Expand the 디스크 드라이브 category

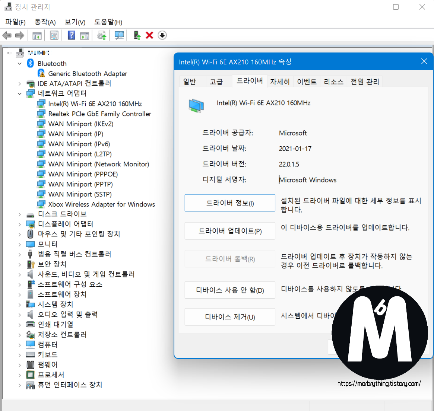[x=20, y=214]
